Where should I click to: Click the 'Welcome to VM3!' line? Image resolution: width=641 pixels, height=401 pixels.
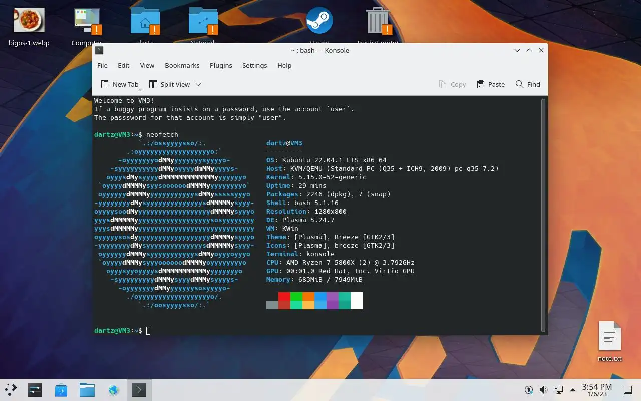click(124, 100)
